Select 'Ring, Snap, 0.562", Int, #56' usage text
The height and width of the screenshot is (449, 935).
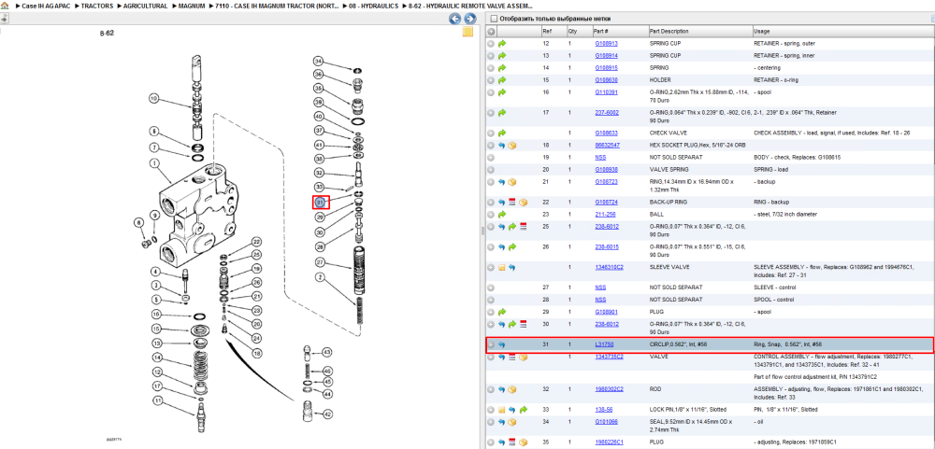[787, 344]
